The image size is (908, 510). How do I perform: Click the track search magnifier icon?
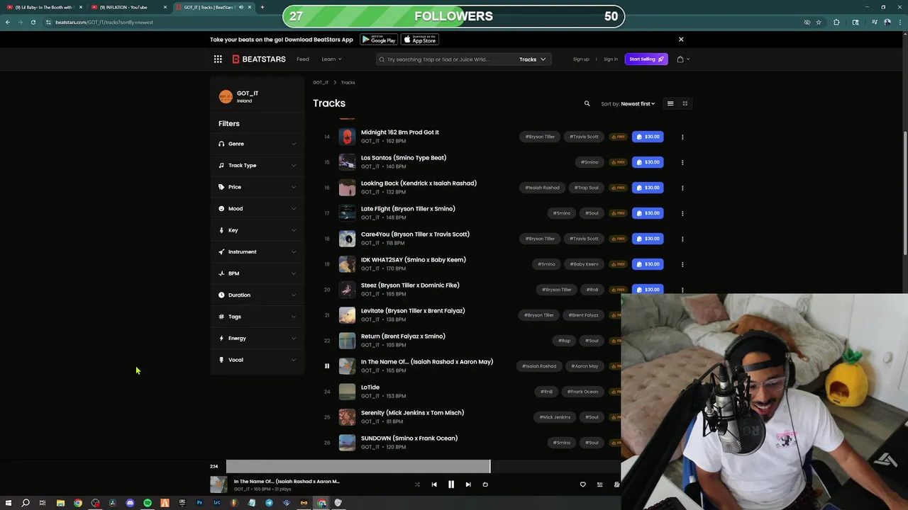(587, 103)
